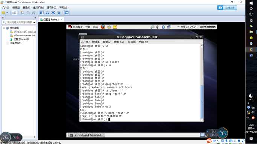257x144 pixels.
Task: Open VMware 虚拟机(M) menu
Action: (38, 8)
